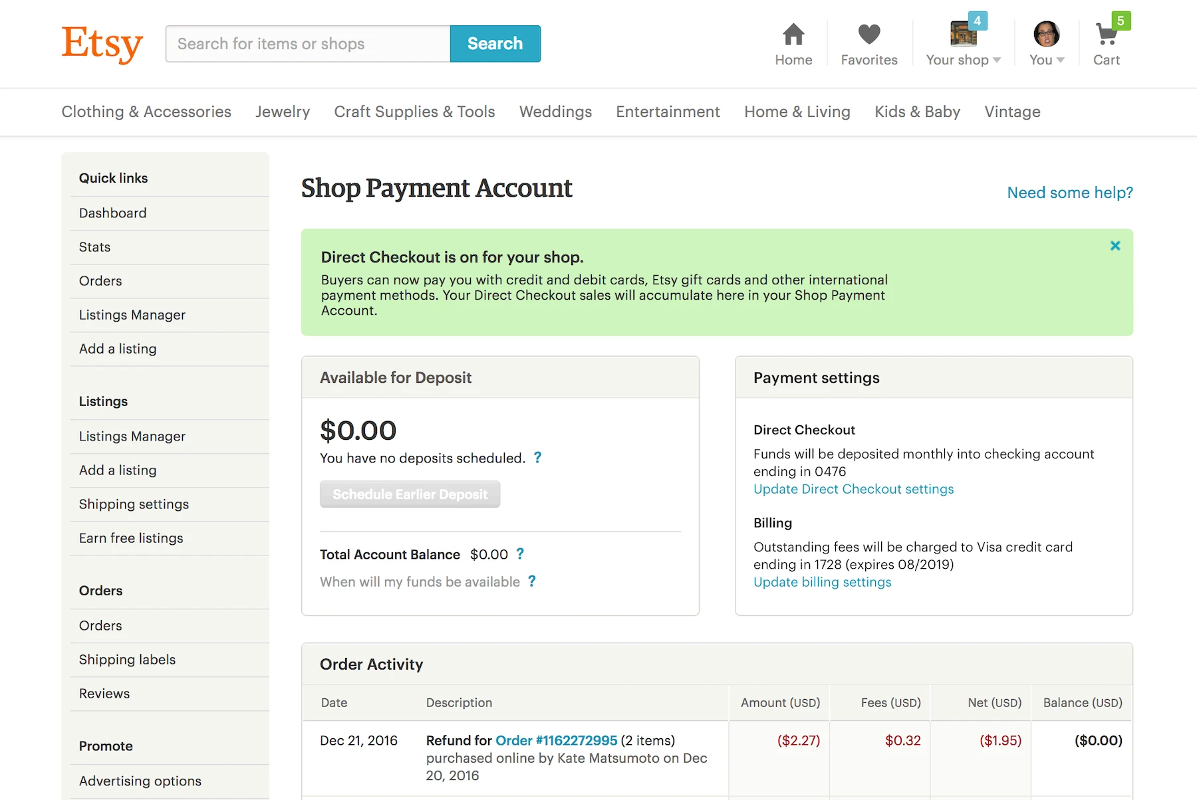Click Schedule Earlier Deposit
This screenshot has height=800, width=1197.
coord(410,494)
